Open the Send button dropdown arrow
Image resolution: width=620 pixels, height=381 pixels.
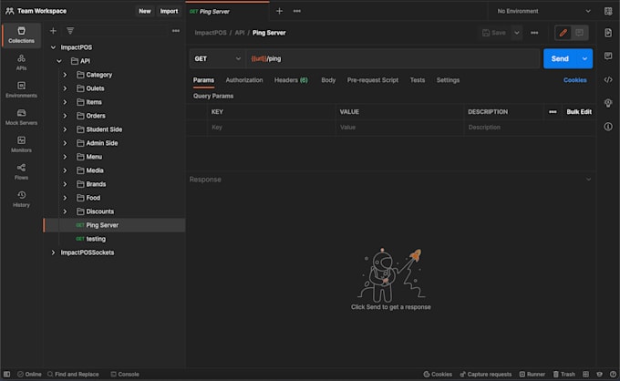(x=584, y=58)
